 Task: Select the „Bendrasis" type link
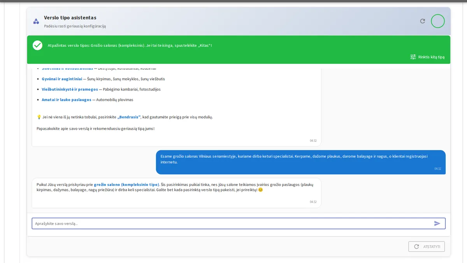129,117
